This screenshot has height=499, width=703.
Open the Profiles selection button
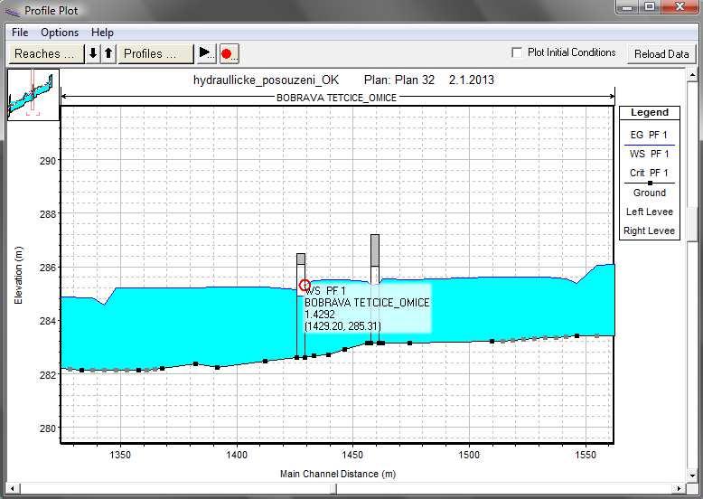pos(155,54)
